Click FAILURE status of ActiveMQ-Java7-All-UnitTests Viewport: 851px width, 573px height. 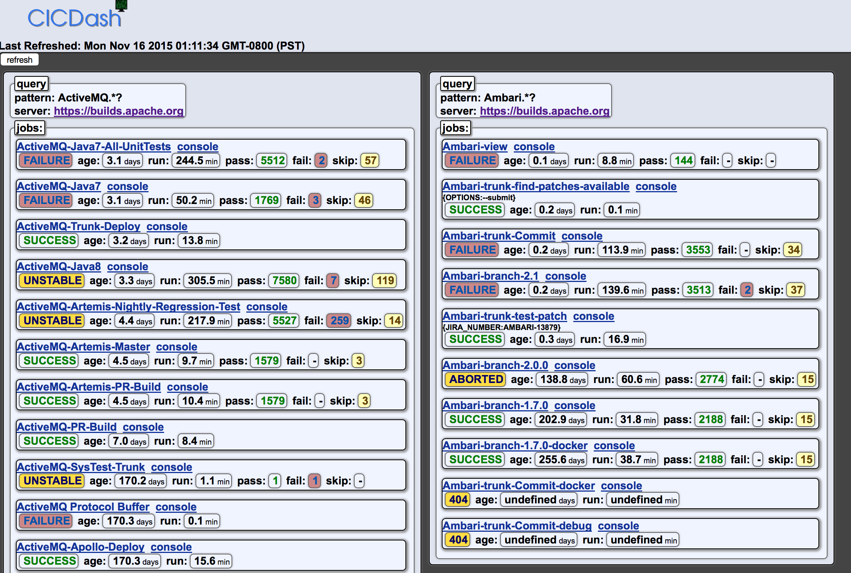pos(47,160)
